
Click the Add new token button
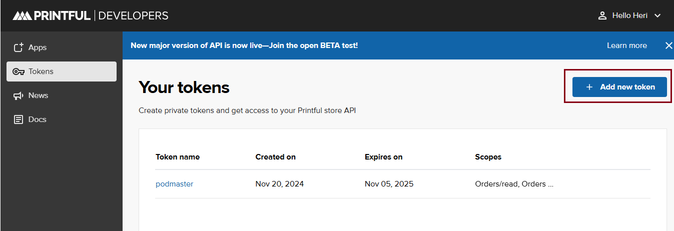[619, 87]
